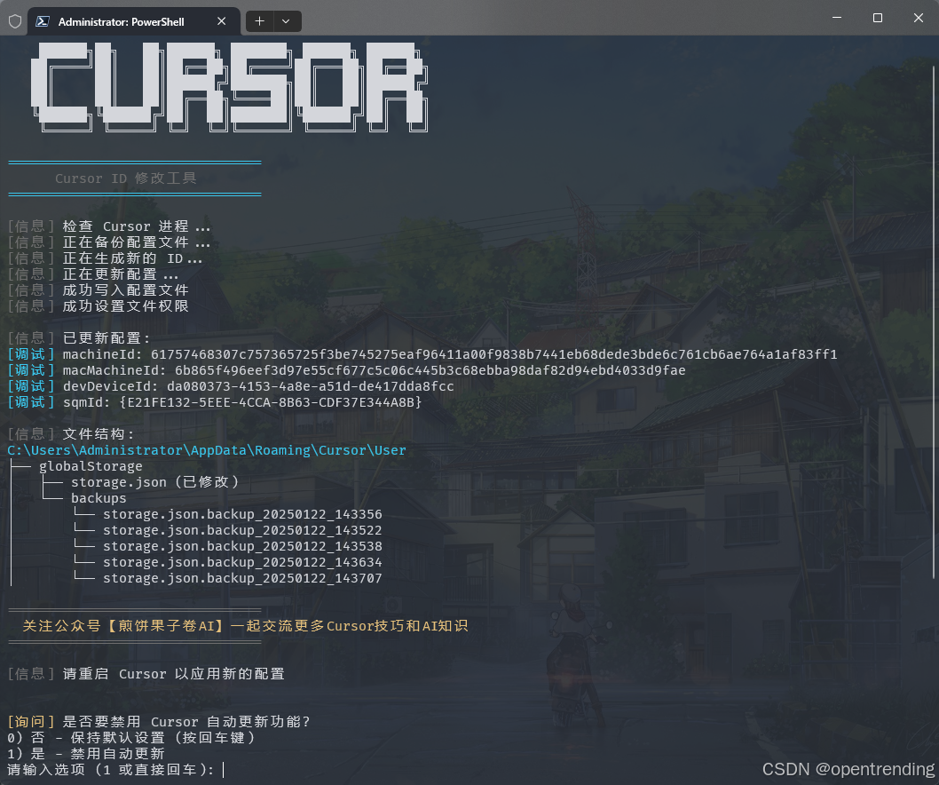This screenshot has height=785, width=939.
Task: Open a new terminal tab
Action: point(259,21)
